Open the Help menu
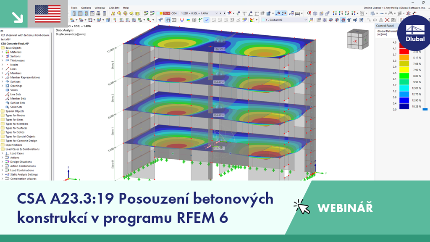This screenshot has width=430, height=242. click(x=126, y=8)
